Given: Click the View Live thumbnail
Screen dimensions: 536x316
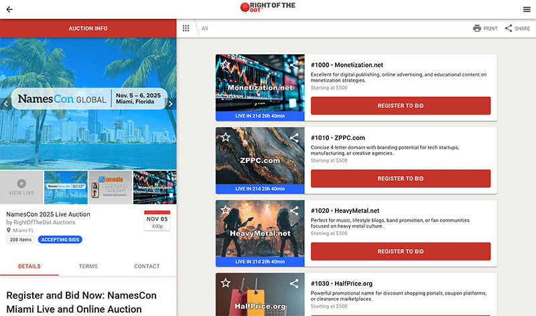Looking at the screenshot, I should [x=21, y=187].
